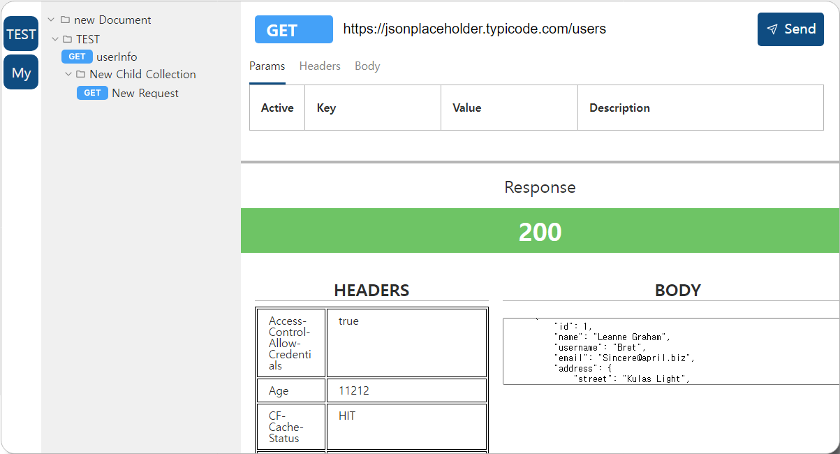Click the response body JSON box
Viewport: 840px width, 454px height.
click(671, 351)
